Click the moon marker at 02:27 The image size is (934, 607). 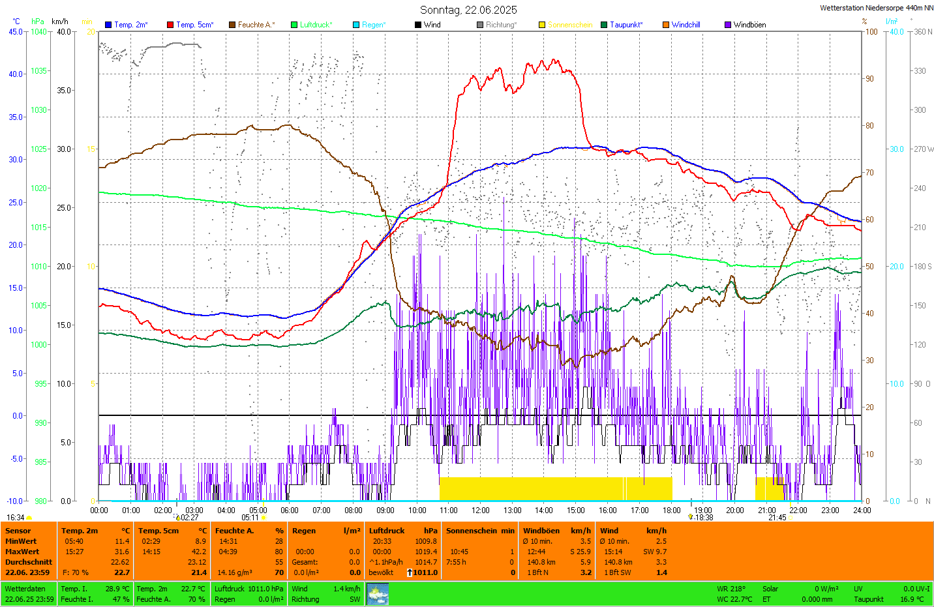(x=177, y=518)
